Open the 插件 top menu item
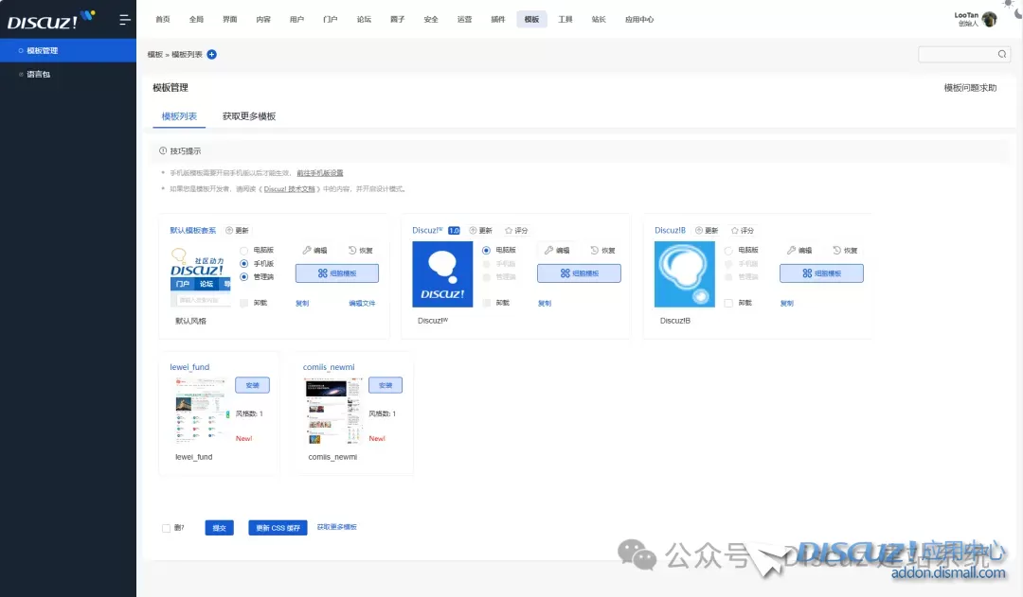Image resolution: width=1023 pixels, height=597 pixels. pyautogui.click(x=497, y=19)
